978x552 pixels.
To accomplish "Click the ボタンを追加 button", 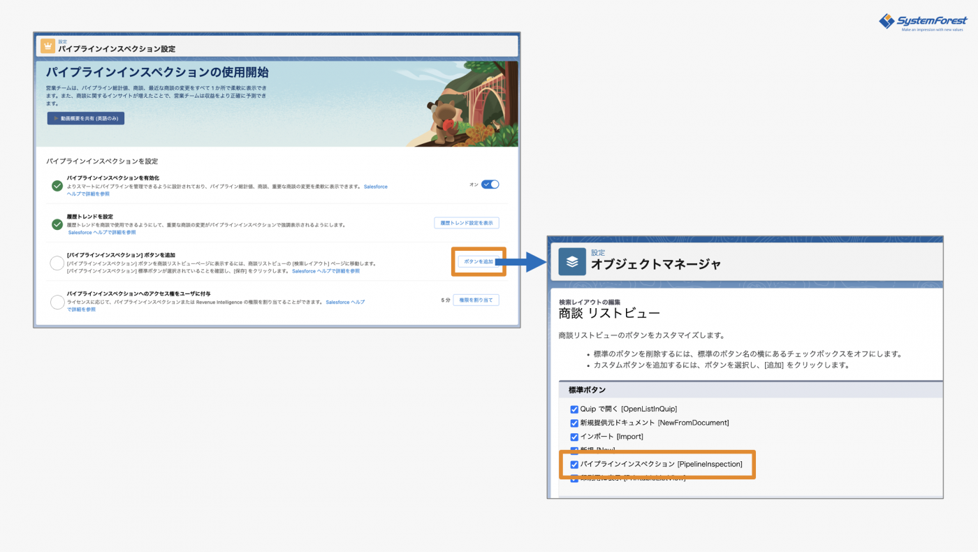I will [x=479, y=261].
